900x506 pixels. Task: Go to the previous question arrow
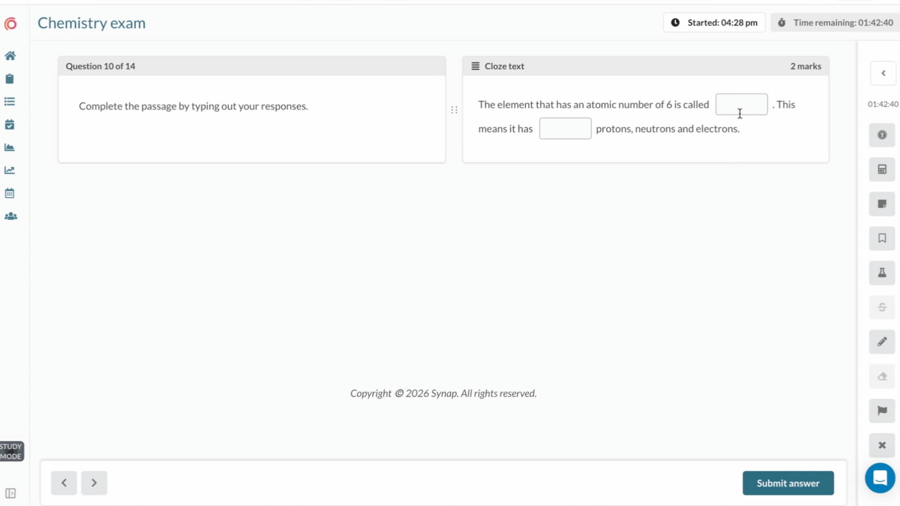click(x=64, y=483)
